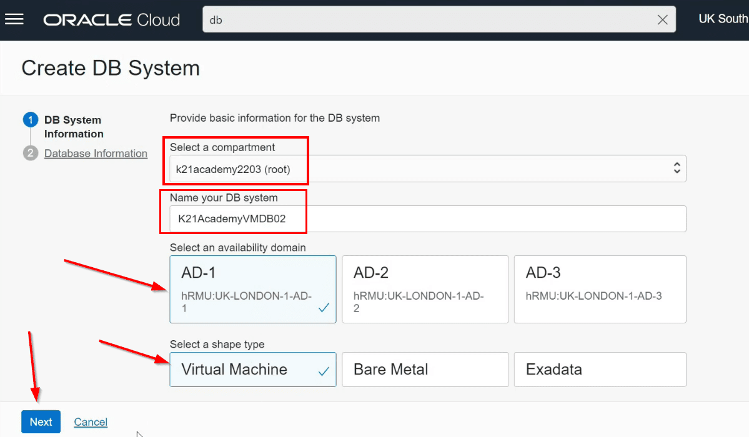Switch to the Database Information step
Image resolution: width=749 pixels, height=437 pixels.
tap(96, 153)
